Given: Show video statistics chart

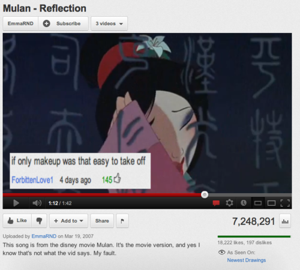Looking at the screenshot, I should tap(285, 221).
